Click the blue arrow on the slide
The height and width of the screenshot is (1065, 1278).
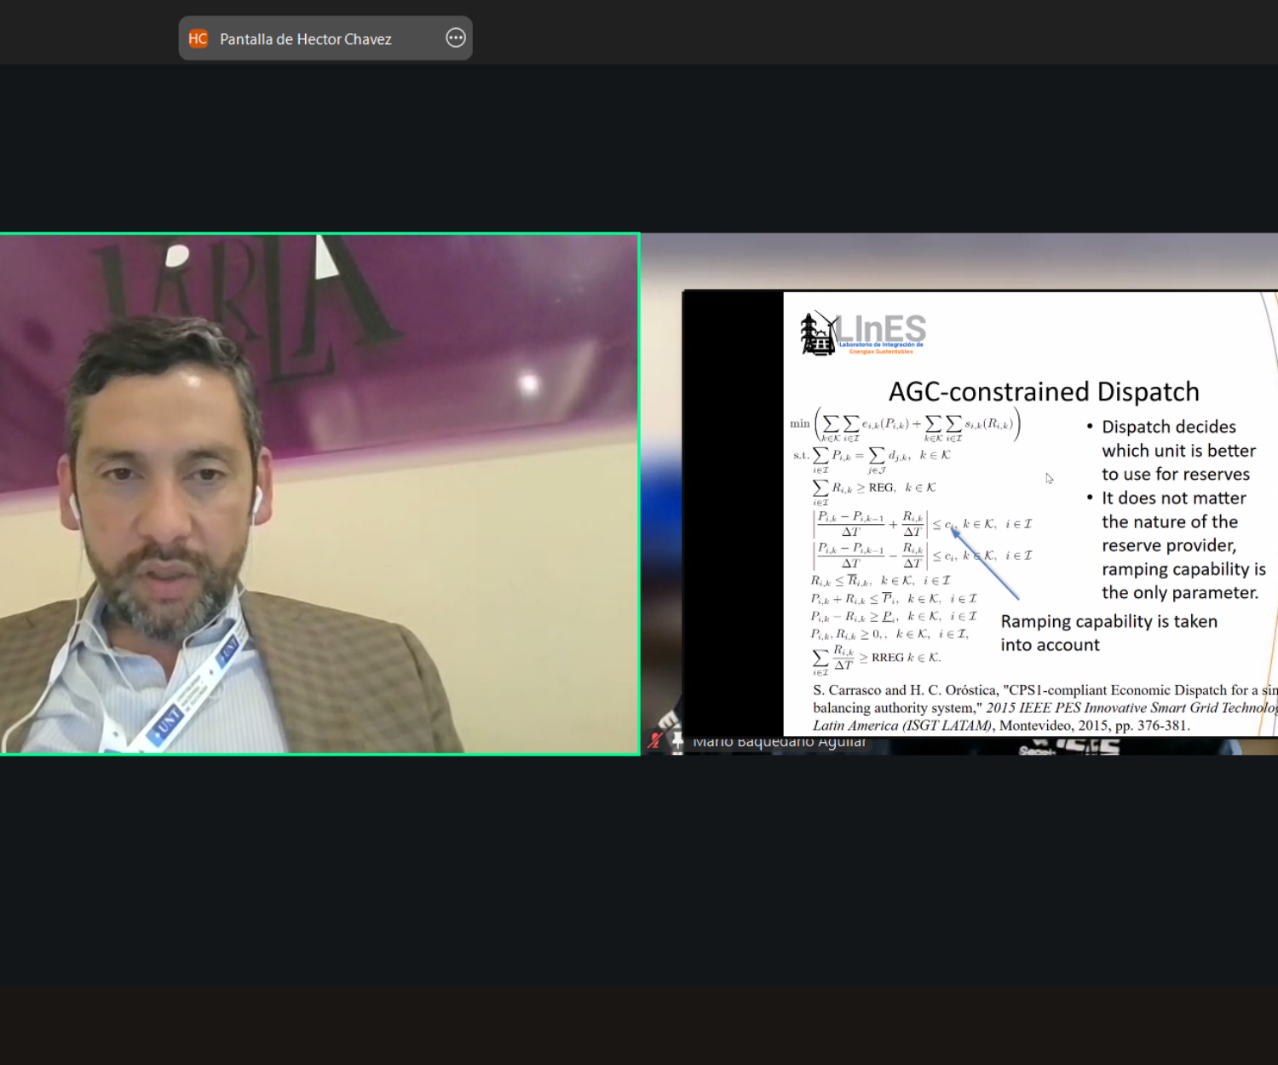[985, 564]
